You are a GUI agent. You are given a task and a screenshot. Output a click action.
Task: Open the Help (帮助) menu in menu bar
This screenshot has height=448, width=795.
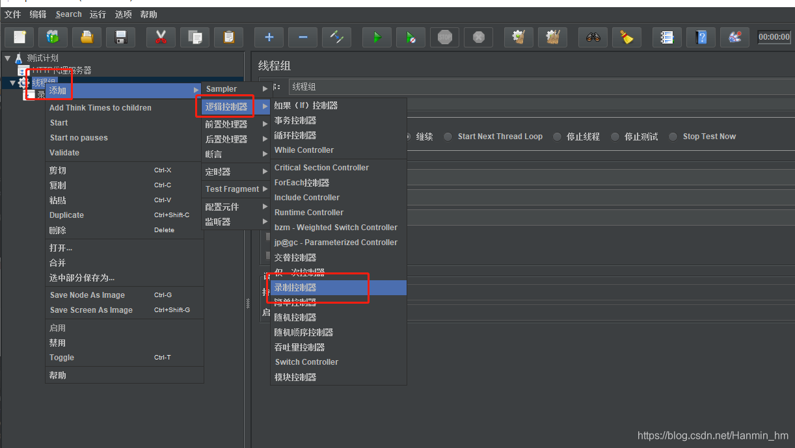(x=148, y=14)
